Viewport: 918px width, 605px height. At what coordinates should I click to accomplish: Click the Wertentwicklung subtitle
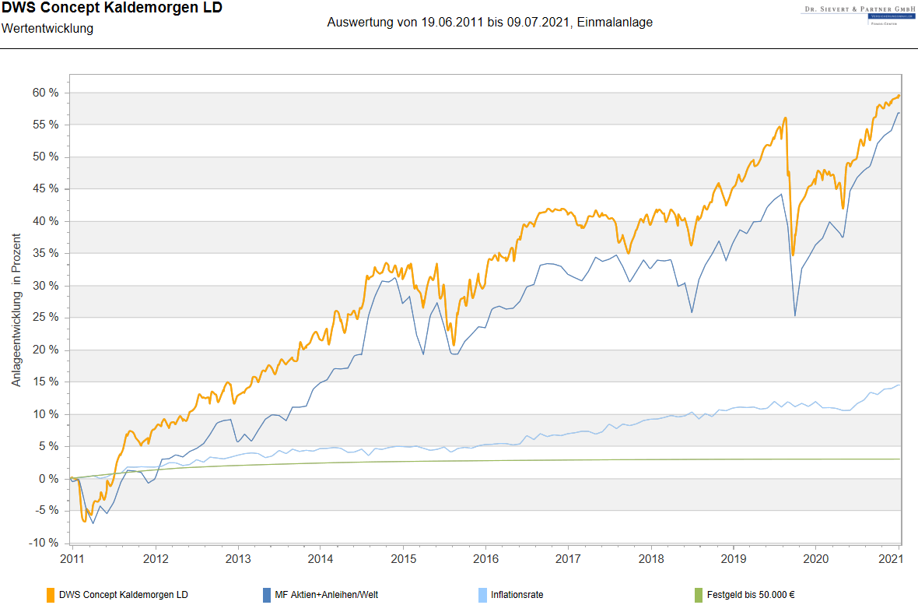click(47, 29)
